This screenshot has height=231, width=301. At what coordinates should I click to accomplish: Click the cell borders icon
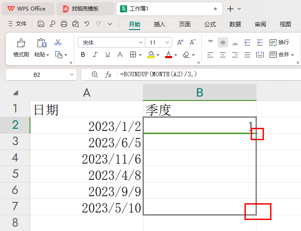pos(133,55)
